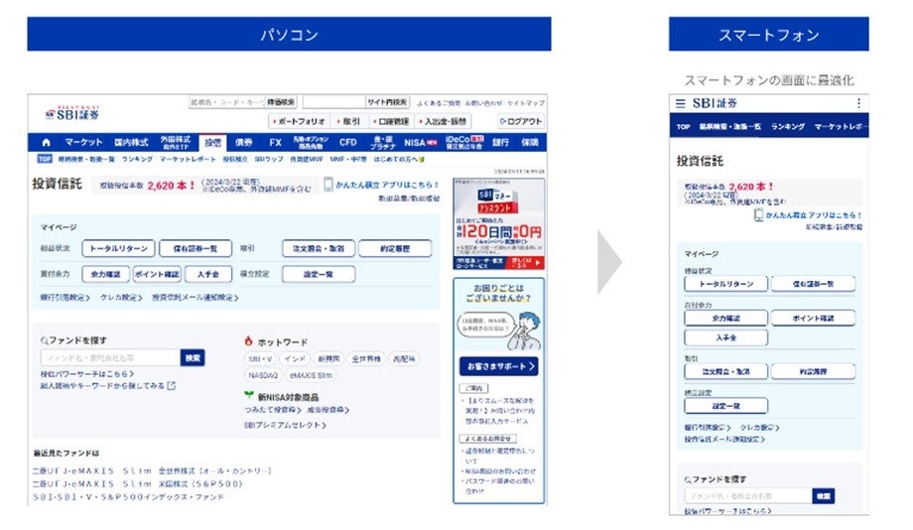The image size is (913, 530).
Task: Tap トータルリターン button on smartphone view
Action: (726, 284)
